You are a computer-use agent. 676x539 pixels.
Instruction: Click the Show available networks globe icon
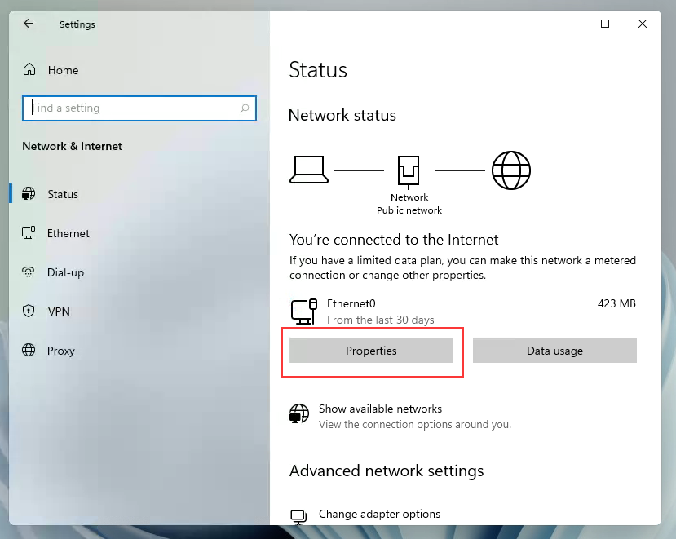[299, 413]
